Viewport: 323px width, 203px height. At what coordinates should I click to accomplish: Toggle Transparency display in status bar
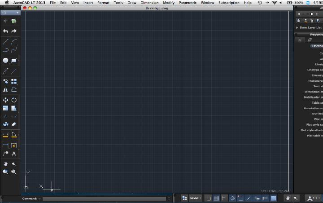click(274, 198)
